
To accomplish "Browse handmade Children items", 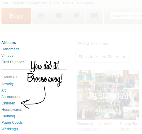I will click(8, 103).
